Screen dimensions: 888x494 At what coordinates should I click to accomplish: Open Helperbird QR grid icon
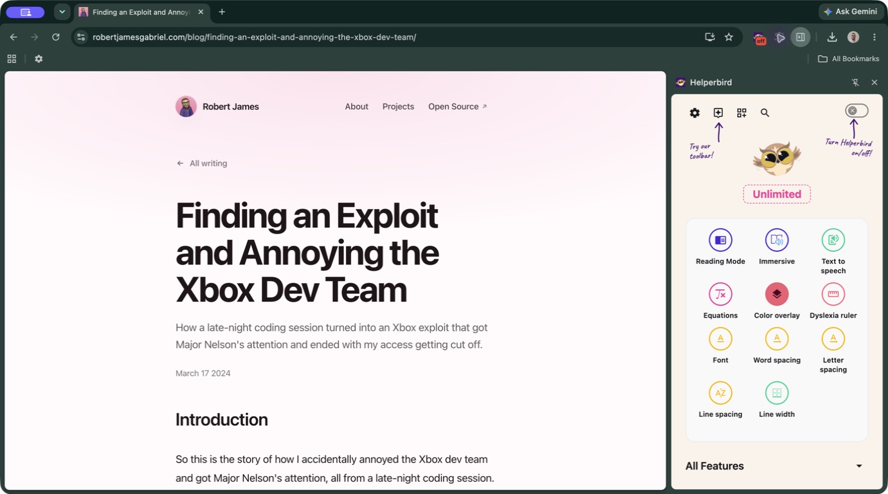(x=741, y=113)
